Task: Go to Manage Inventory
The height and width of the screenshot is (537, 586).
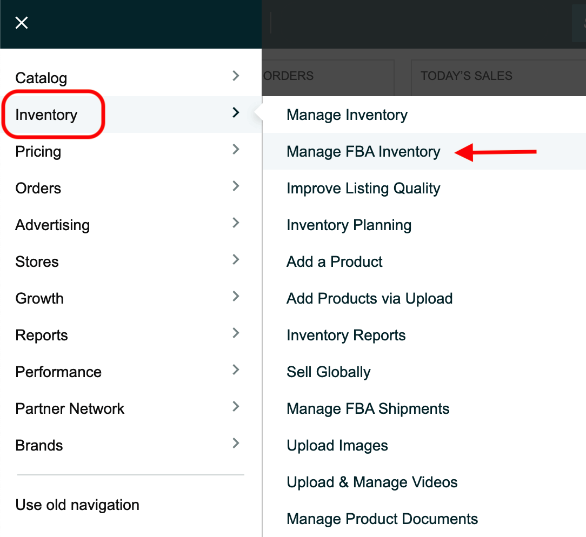Action: [x=347, y=115]
